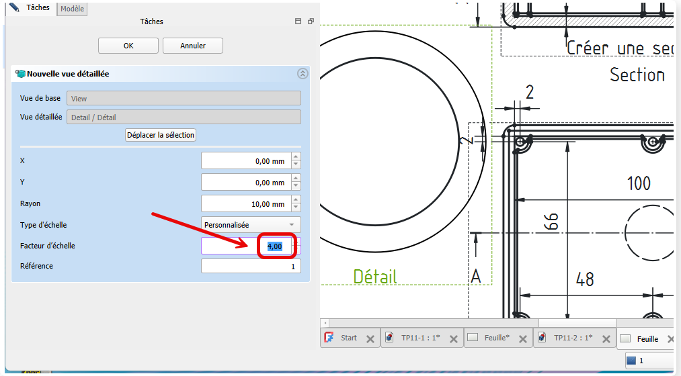The image size is (681, 376).
Task: Click the pencil icon on Tâches tab
Action: 13,7
